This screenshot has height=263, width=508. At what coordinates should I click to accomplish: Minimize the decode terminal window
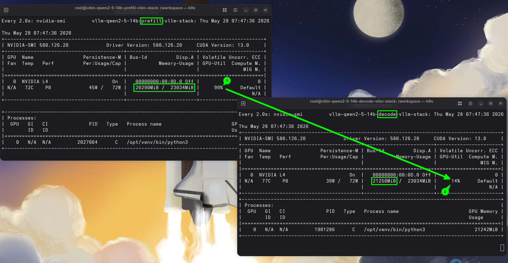pos(481,104)
